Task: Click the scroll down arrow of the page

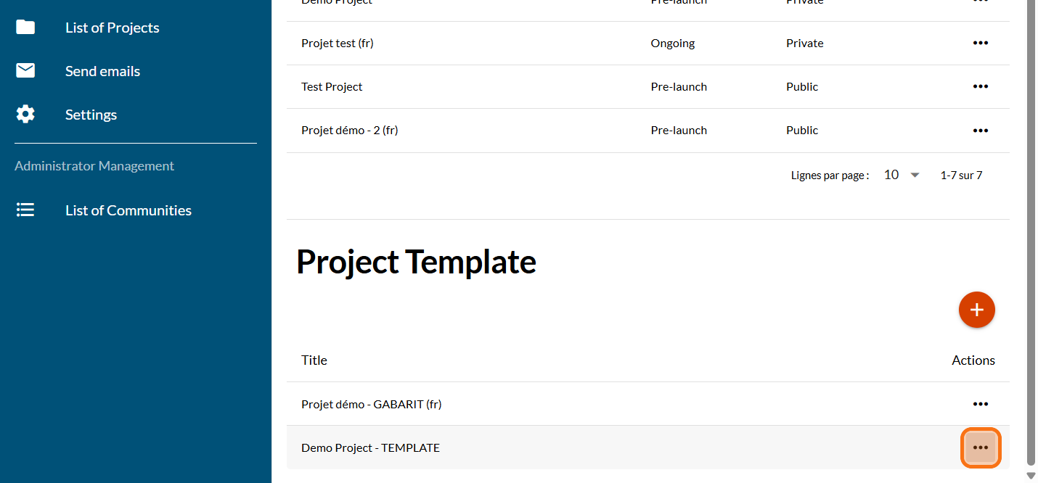Action: click(1031, 476)
